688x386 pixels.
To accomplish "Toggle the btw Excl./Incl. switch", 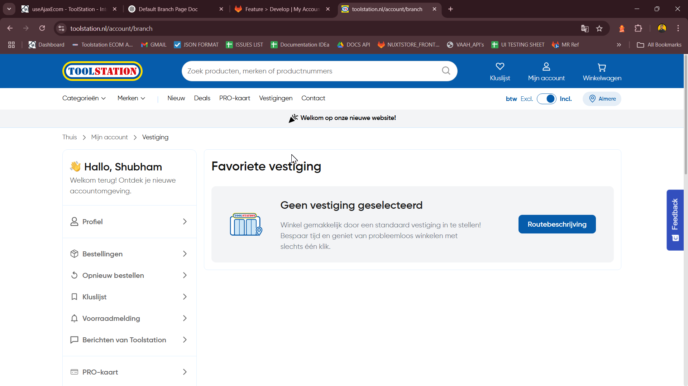I will (x=546, y=99).
